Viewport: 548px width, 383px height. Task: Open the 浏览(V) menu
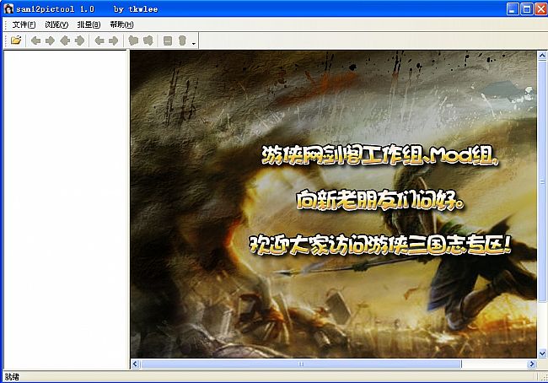[56, 24]
